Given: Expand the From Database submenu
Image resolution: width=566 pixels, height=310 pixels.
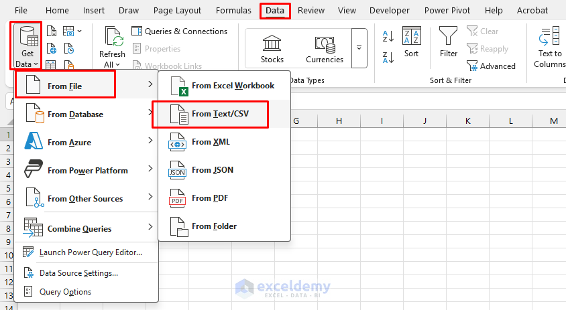Looking at the screenshot, I should (86, 114).
